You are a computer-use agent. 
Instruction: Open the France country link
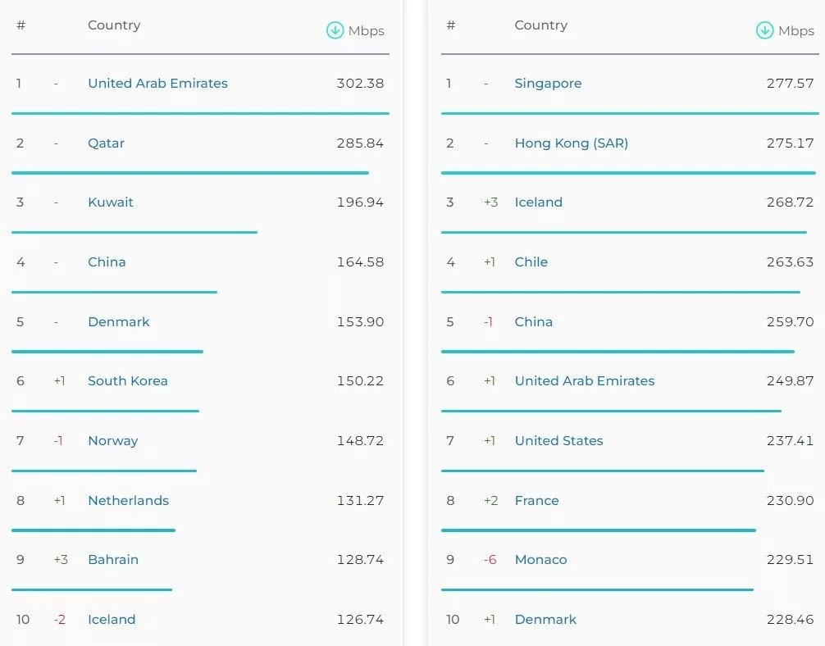pos(536,501)
